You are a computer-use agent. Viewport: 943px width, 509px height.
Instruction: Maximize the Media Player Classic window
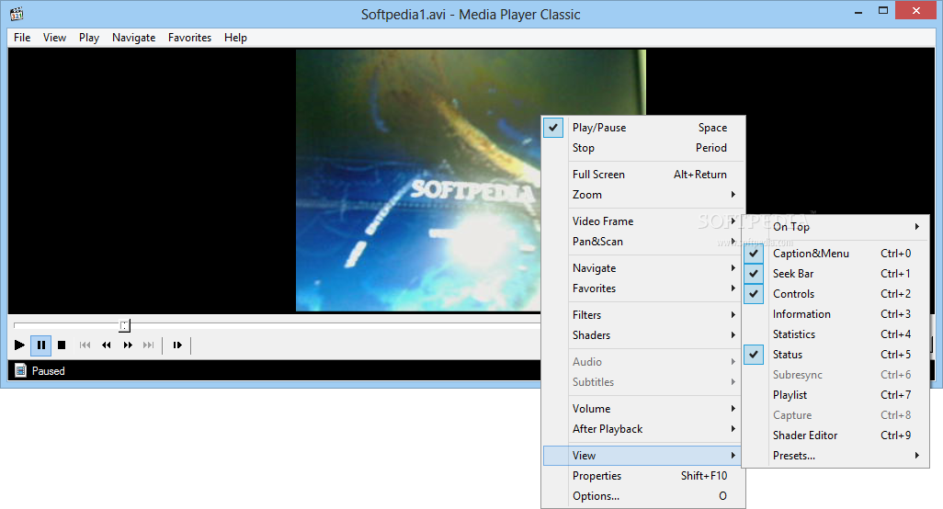(x=883, y=11)
